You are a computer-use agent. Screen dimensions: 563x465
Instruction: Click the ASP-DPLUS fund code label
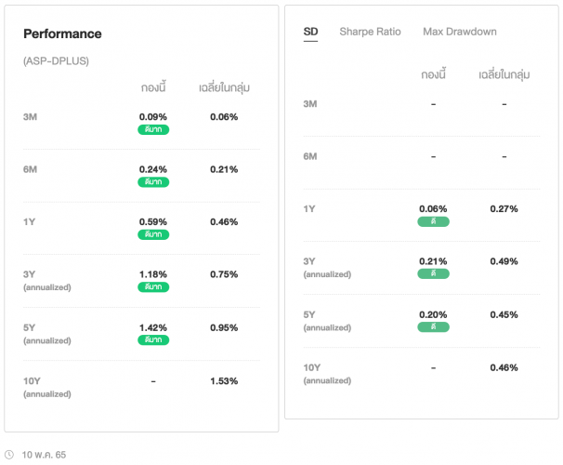56,60
